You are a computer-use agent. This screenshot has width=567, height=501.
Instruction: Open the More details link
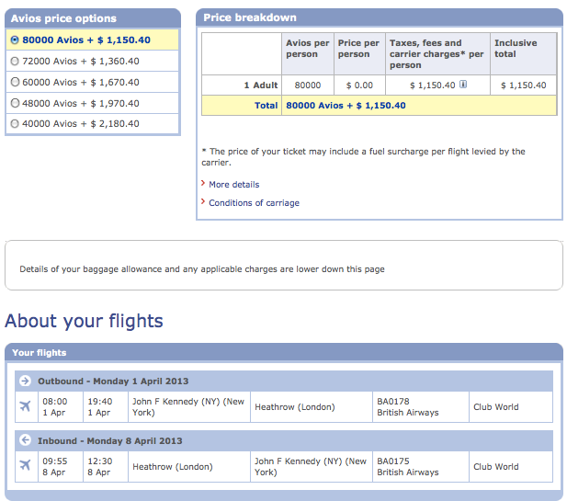tap(234, 185)
